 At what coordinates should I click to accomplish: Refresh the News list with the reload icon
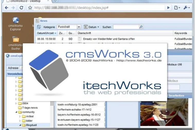pyautogui.click(x=39, y=27)
